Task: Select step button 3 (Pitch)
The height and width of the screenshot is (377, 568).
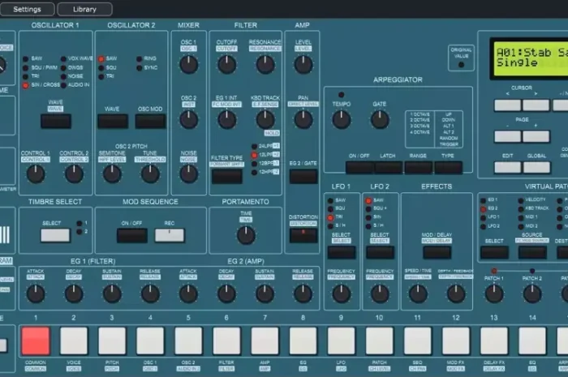Action: click(x=112, y=341)
